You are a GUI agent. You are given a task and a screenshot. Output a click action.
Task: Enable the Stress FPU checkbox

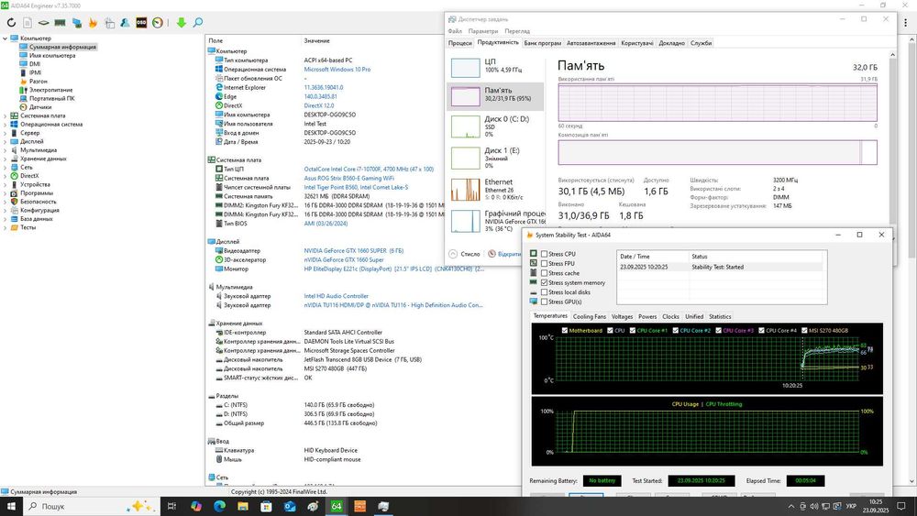tap(545, 264)
